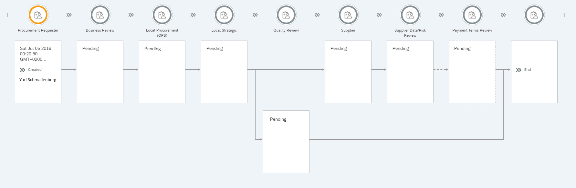The image size is (576, 188).
Task: Click the dashed Pending node under Payment Terms
Action: point(472,72)
